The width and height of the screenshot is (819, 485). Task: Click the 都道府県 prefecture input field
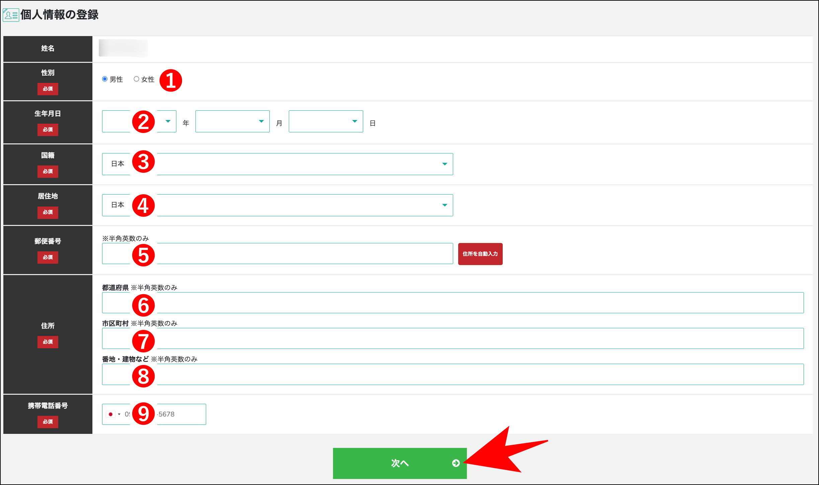402,302
